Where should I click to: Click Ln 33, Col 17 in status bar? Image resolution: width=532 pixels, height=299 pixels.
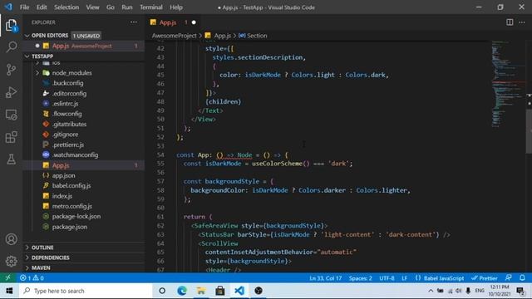point(325,278)
